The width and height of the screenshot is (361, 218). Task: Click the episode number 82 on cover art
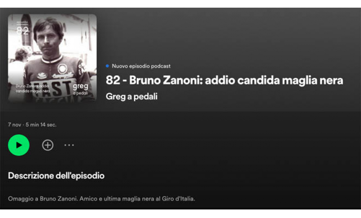point(23,31)
